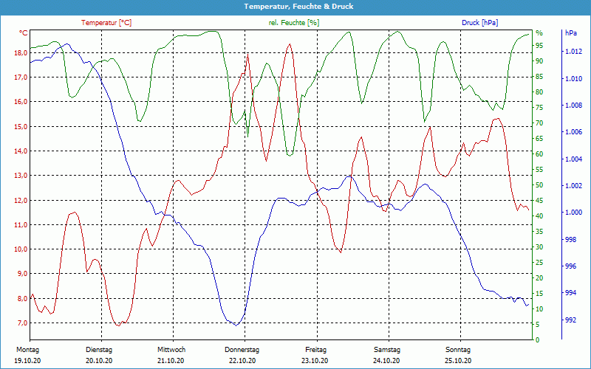Select the Mittwoch day label
The height and width of the screenshot is (369, 591).
pyautogui.click(x=171, y=349)
